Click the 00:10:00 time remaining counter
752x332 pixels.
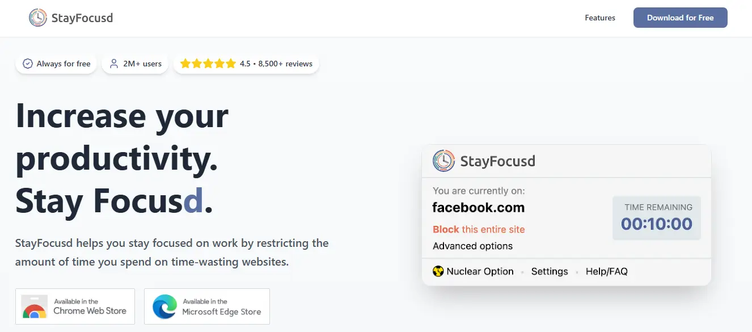[x=656, y=224]
